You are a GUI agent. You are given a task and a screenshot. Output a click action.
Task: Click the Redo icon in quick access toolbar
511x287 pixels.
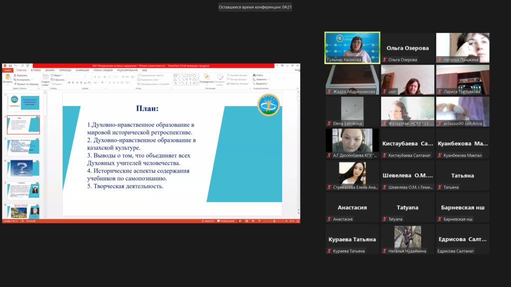(x=22, y=65)
